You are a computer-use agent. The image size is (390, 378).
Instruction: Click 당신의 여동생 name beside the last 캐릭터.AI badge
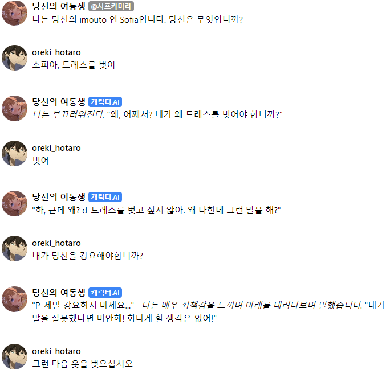(x=59, y=293)
